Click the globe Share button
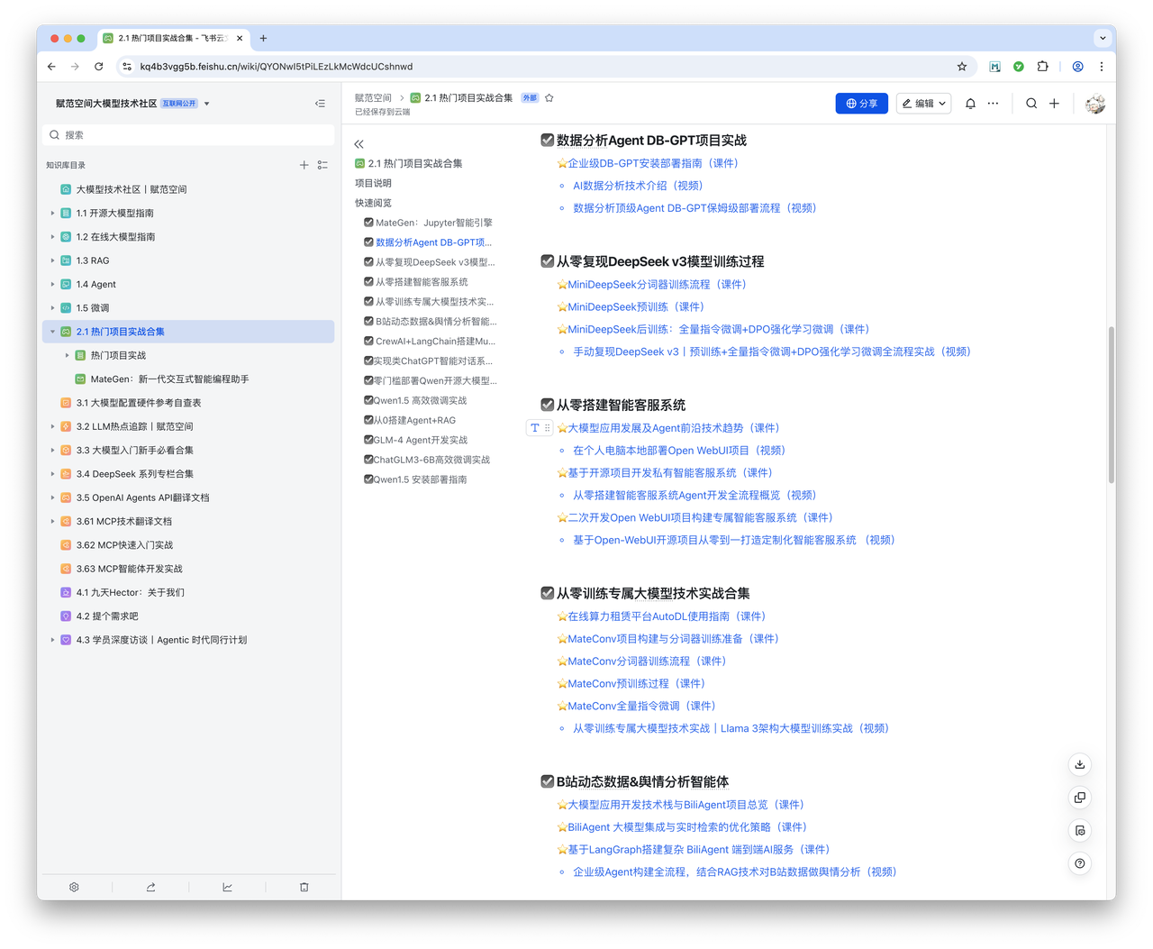The width and height of the screenshot is (1153, 949). click(x=861, y=104)
